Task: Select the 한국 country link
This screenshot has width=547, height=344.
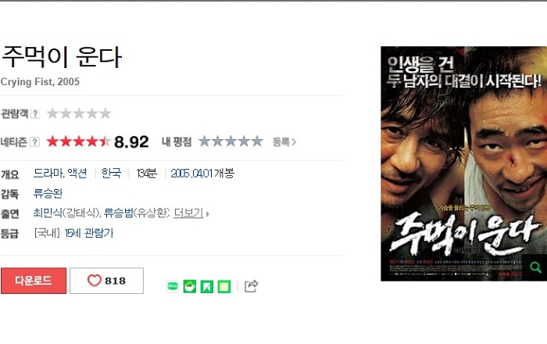Action: point(111,173)
